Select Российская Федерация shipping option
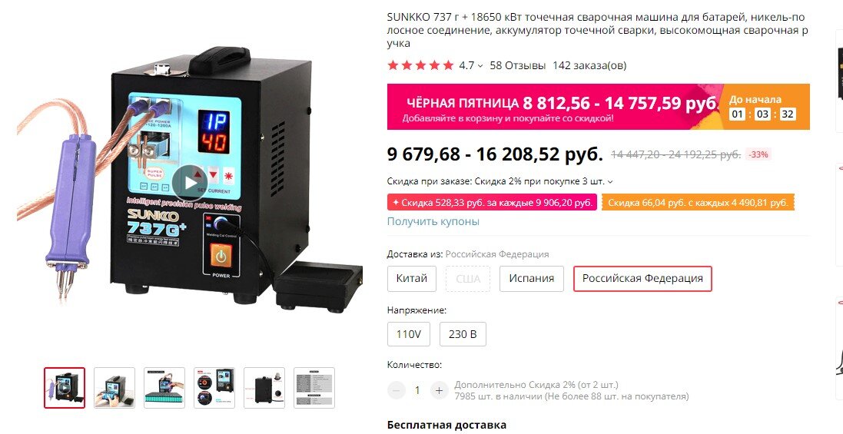The height and width of the screenshot is (434, 843). pos(642,279)
